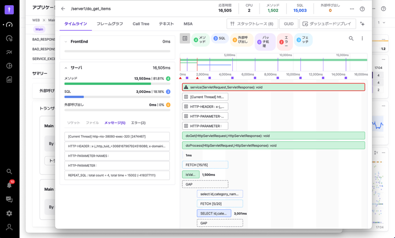Open the help question mark icon
The height and width of the screenshot is (238, 395).
(362, 9)
